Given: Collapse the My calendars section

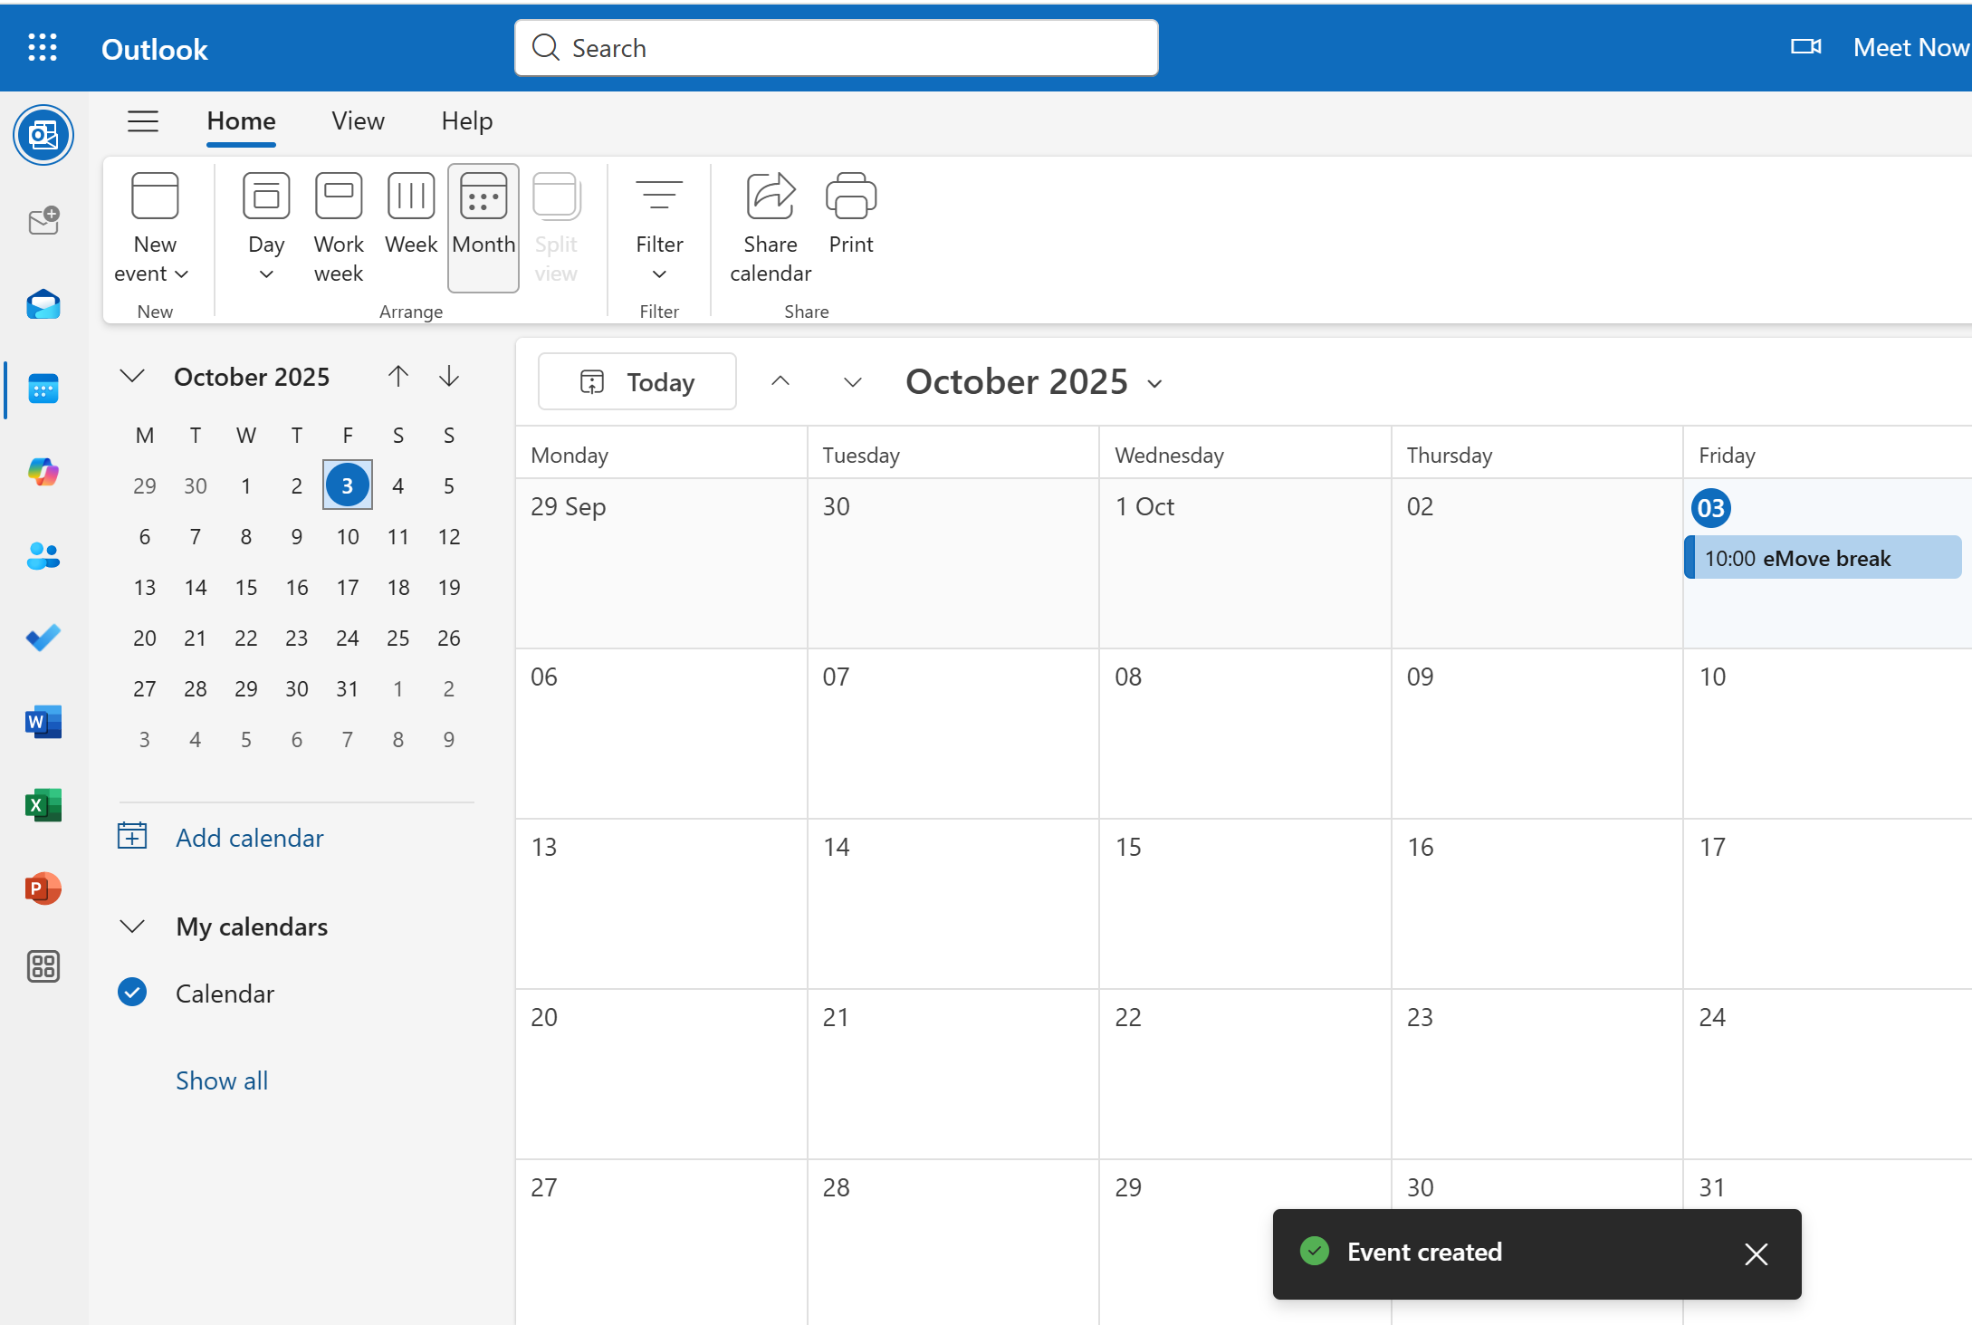Looking at the screenshot, I should (132, 926).
